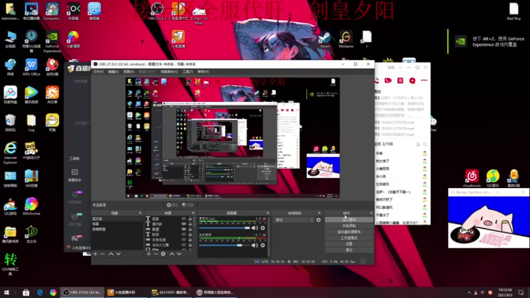Open scene transition properties gear

(x=319, y=220)
